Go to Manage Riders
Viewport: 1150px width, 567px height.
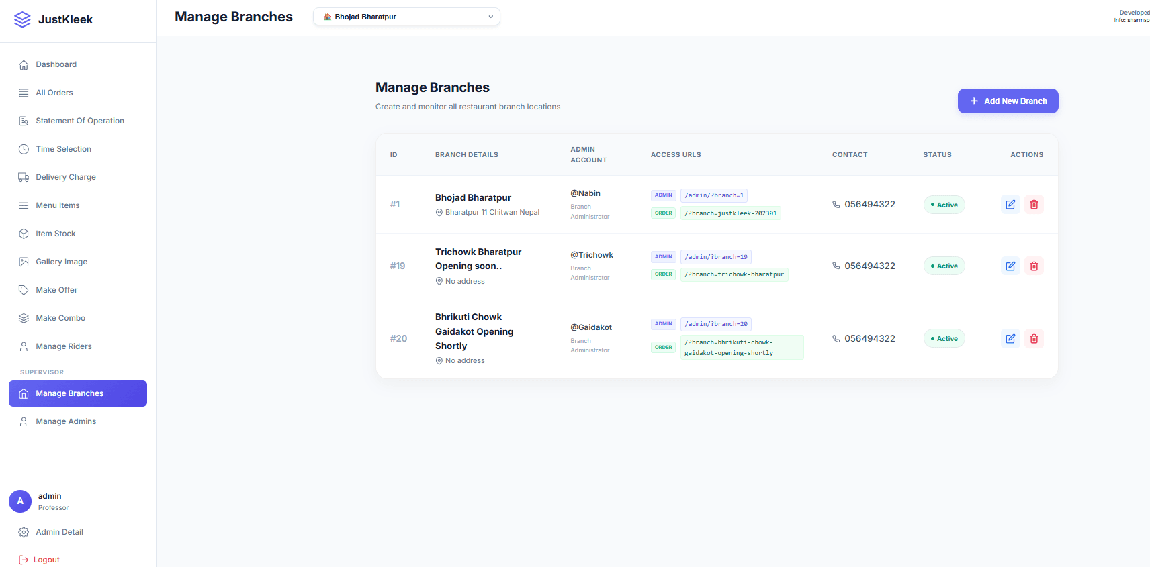(78, 346)
